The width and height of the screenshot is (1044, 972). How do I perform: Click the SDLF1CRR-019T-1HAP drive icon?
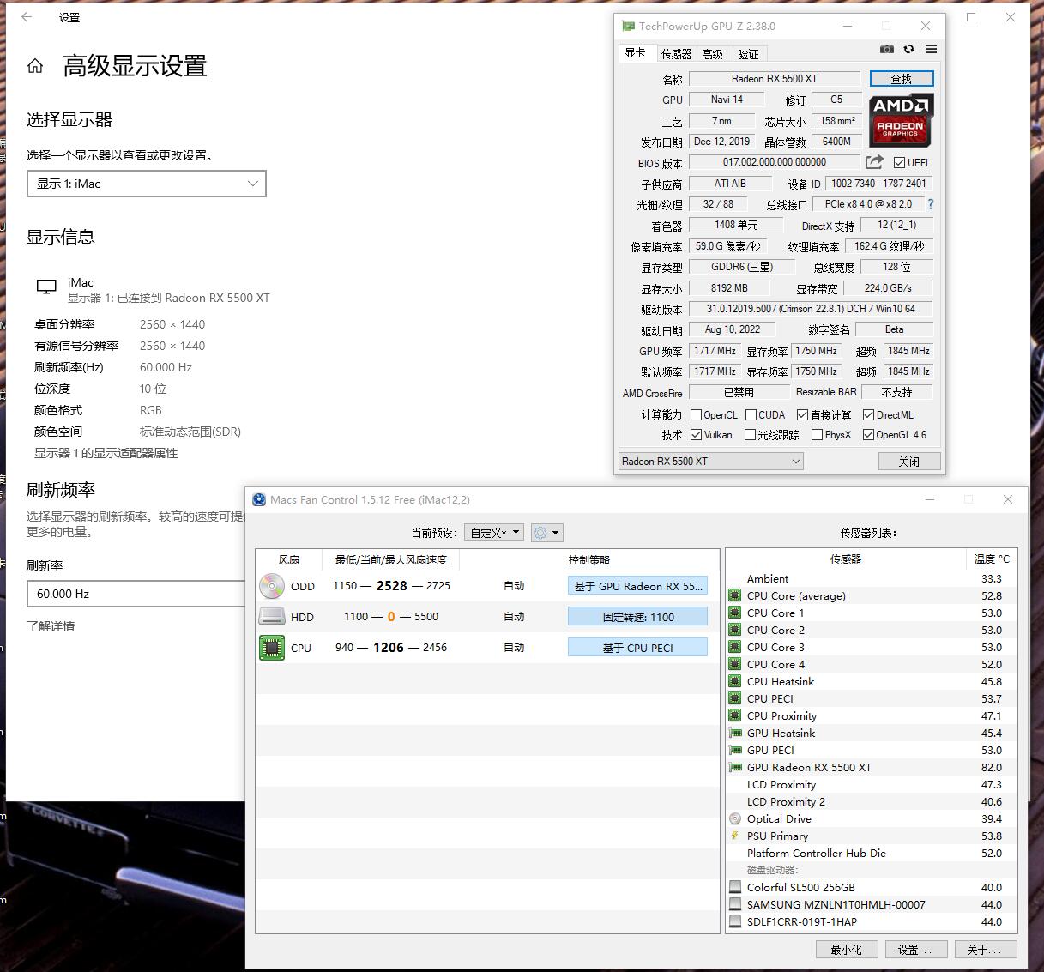click(734, 921)
